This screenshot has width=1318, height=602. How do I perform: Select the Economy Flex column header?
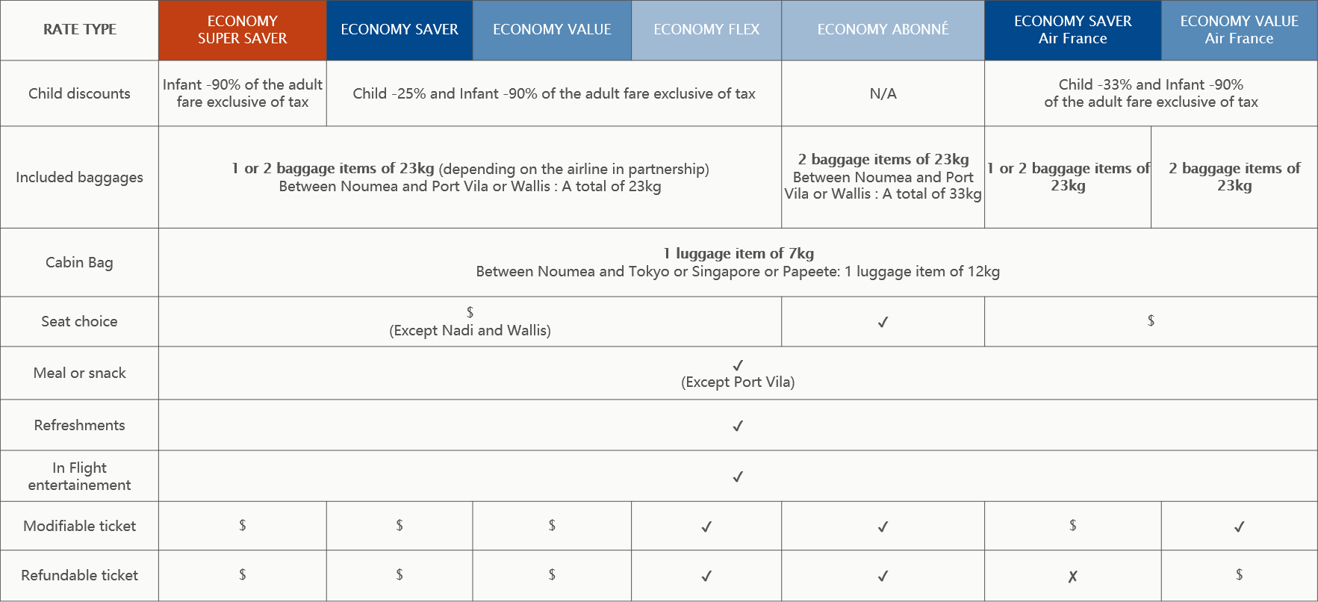(706, 30)
